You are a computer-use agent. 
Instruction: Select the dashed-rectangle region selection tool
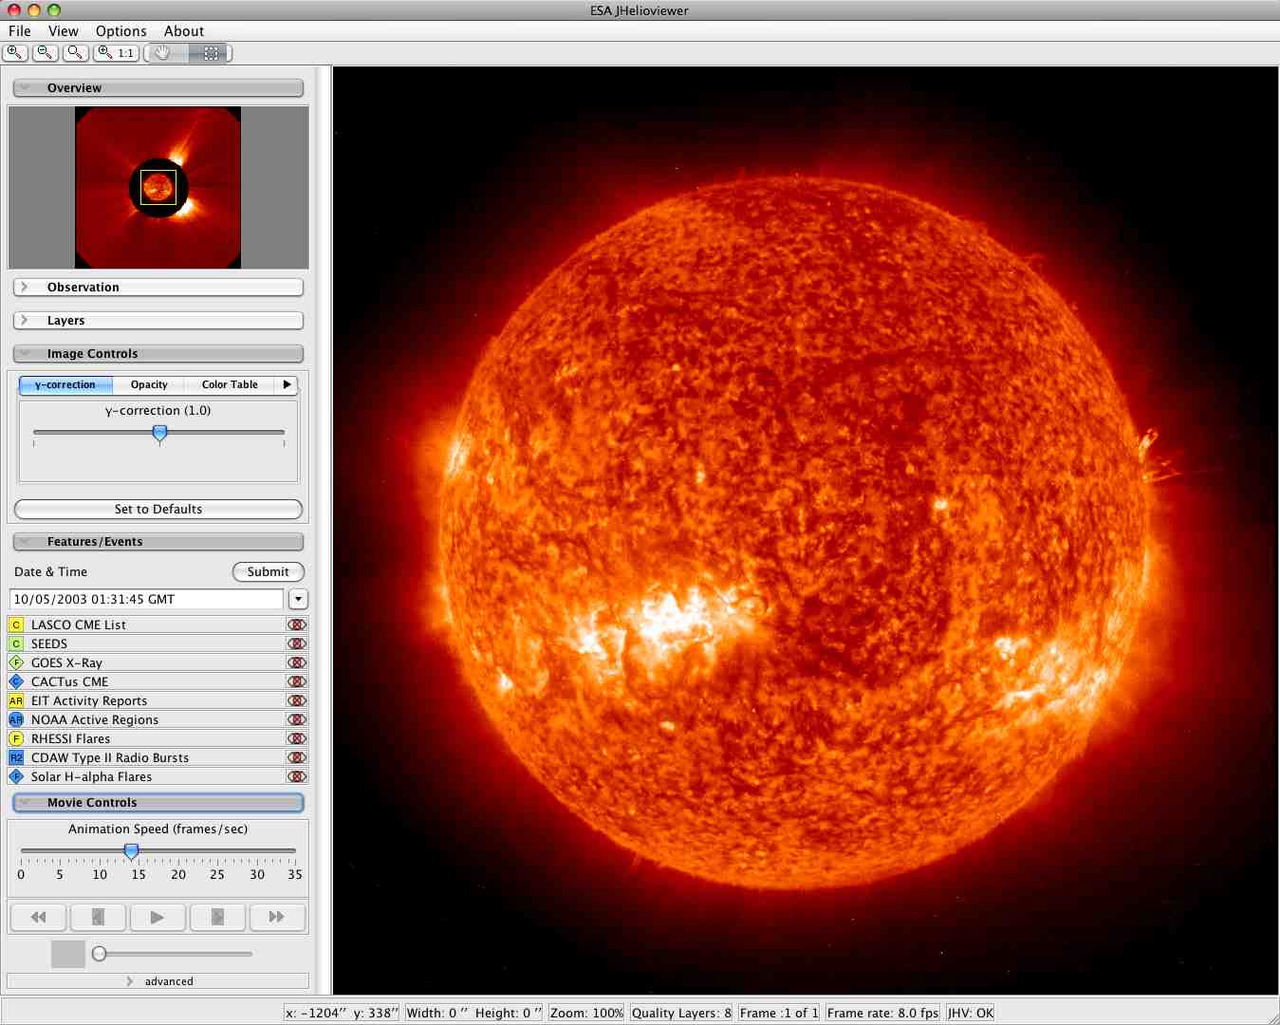click(211, 53)
